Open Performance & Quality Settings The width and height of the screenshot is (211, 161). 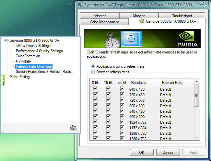point(39,51)
